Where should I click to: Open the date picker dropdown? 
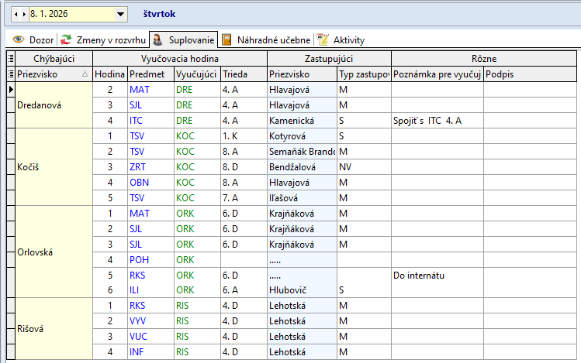tap(120, 14)
